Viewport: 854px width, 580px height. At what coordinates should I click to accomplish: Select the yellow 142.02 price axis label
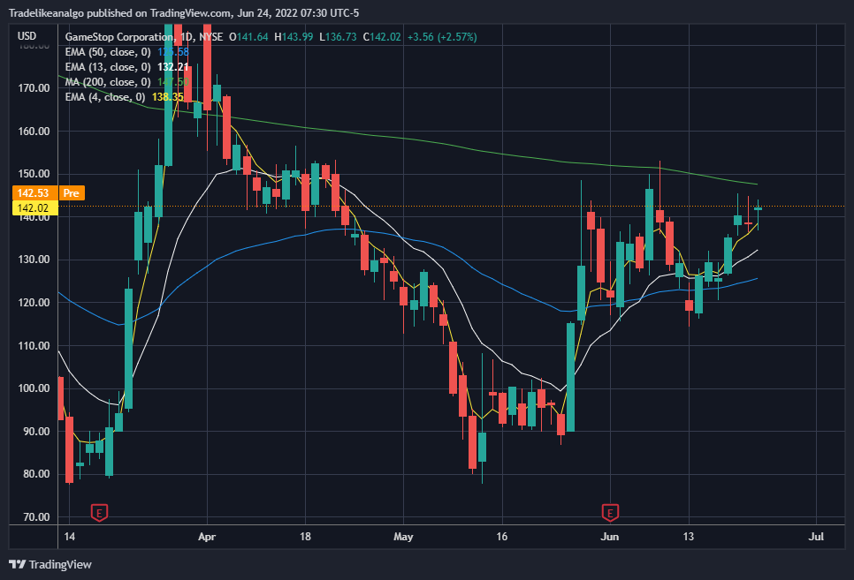point(34,207)
